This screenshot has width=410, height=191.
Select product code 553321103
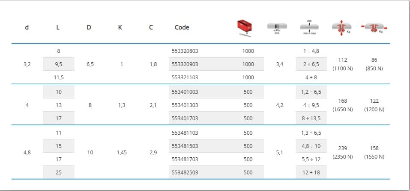pyautogui.click(x=185, y=78)
